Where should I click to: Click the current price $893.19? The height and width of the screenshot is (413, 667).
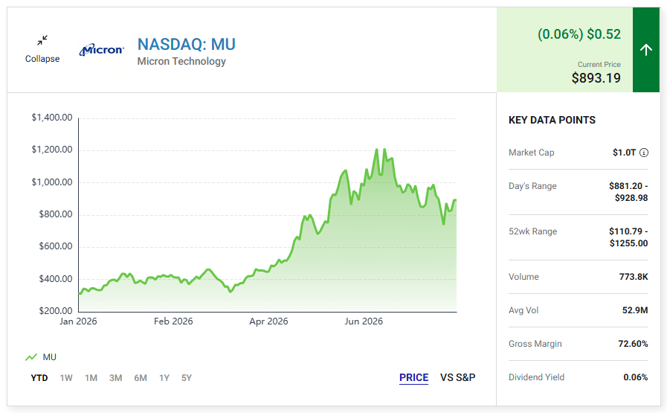[596, 78]
